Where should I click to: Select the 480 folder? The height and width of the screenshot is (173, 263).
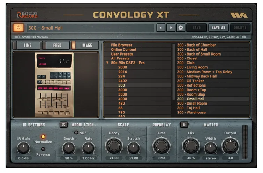pyautogui.click(x=121, y=104)
